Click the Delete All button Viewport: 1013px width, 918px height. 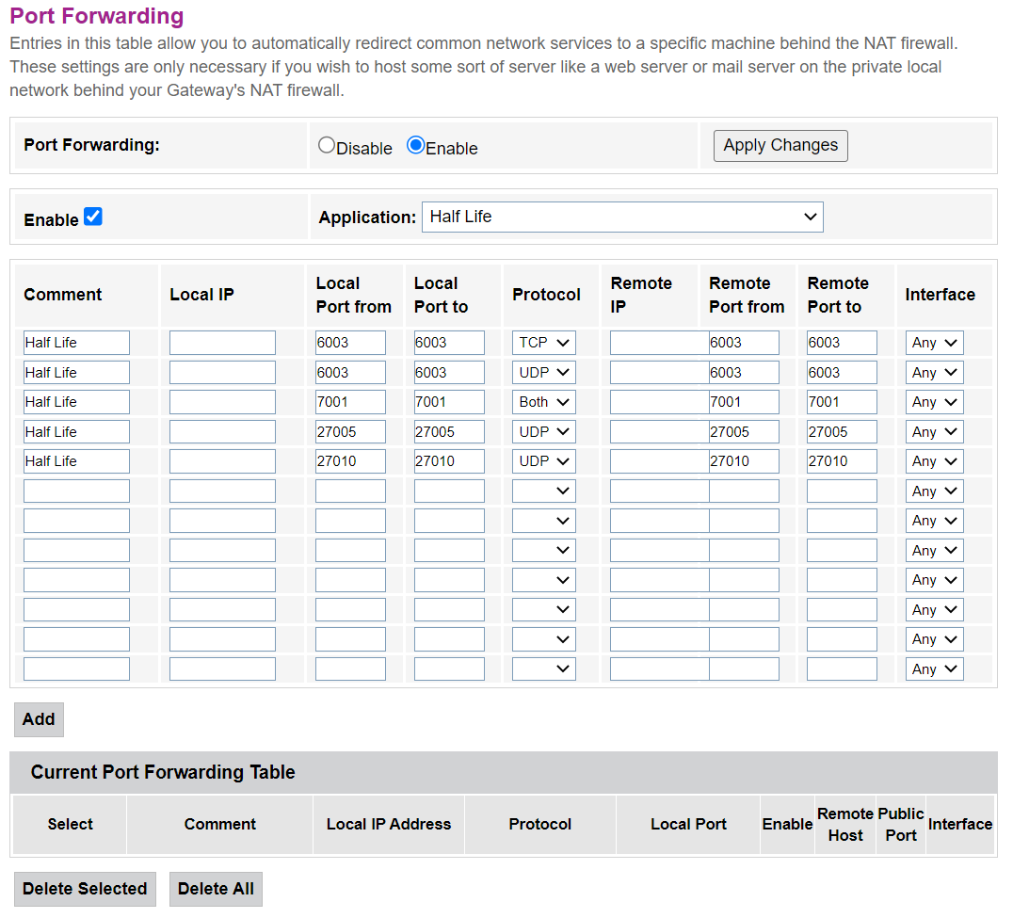point(216,889)
